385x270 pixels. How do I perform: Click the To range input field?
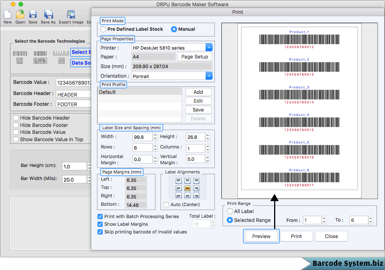click(359, 220)
